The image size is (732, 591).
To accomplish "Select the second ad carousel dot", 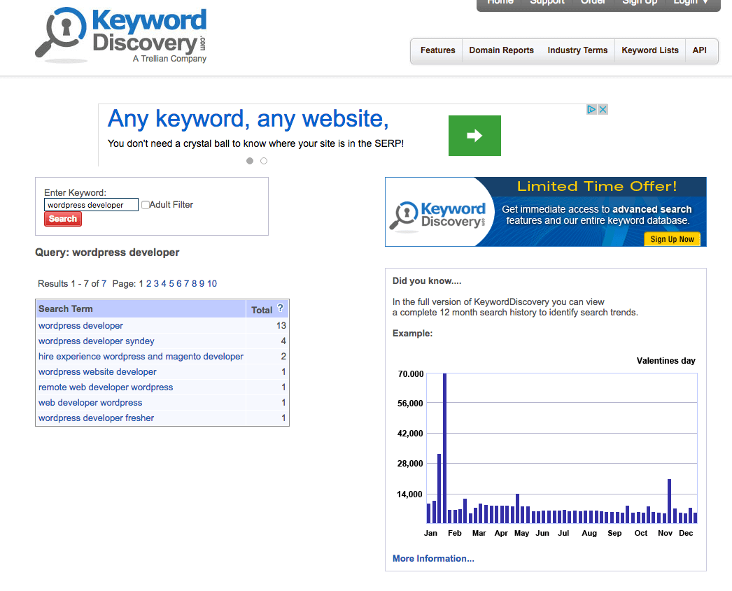I will pyautogui.click(x=264, y=161).
